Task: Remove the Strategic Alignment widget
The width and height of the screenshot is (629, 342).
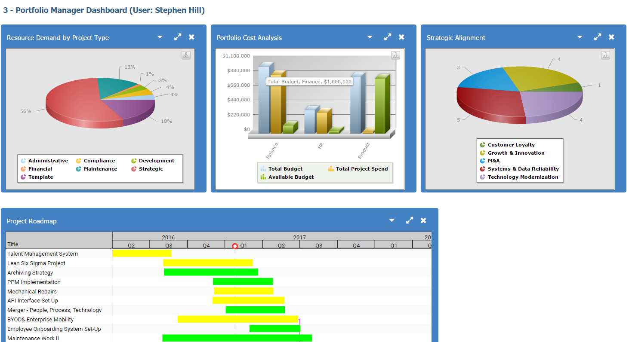Action: pos(611,37)
